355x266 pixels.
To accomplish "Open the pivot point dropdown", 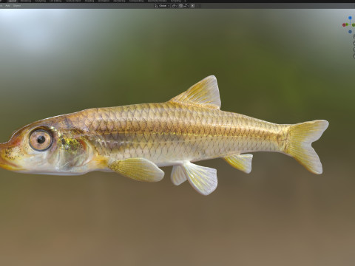I will 175,6.
